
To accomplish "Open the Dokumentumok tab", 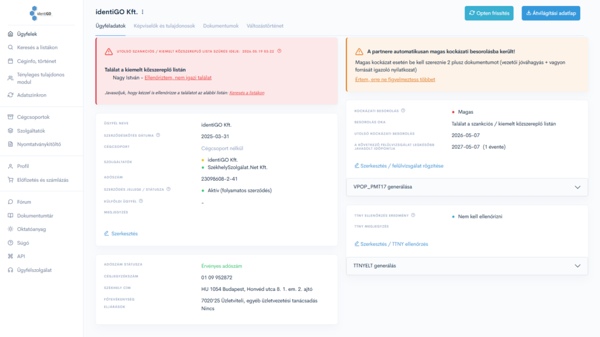I will coord(221,26).
